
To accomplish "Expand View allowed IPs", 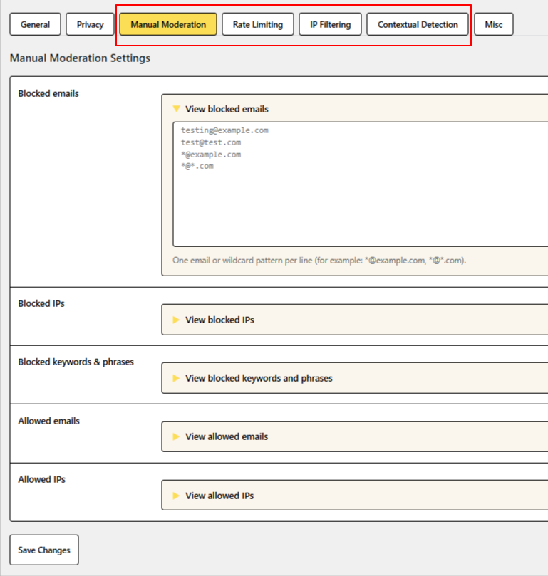I will (219, 495).
